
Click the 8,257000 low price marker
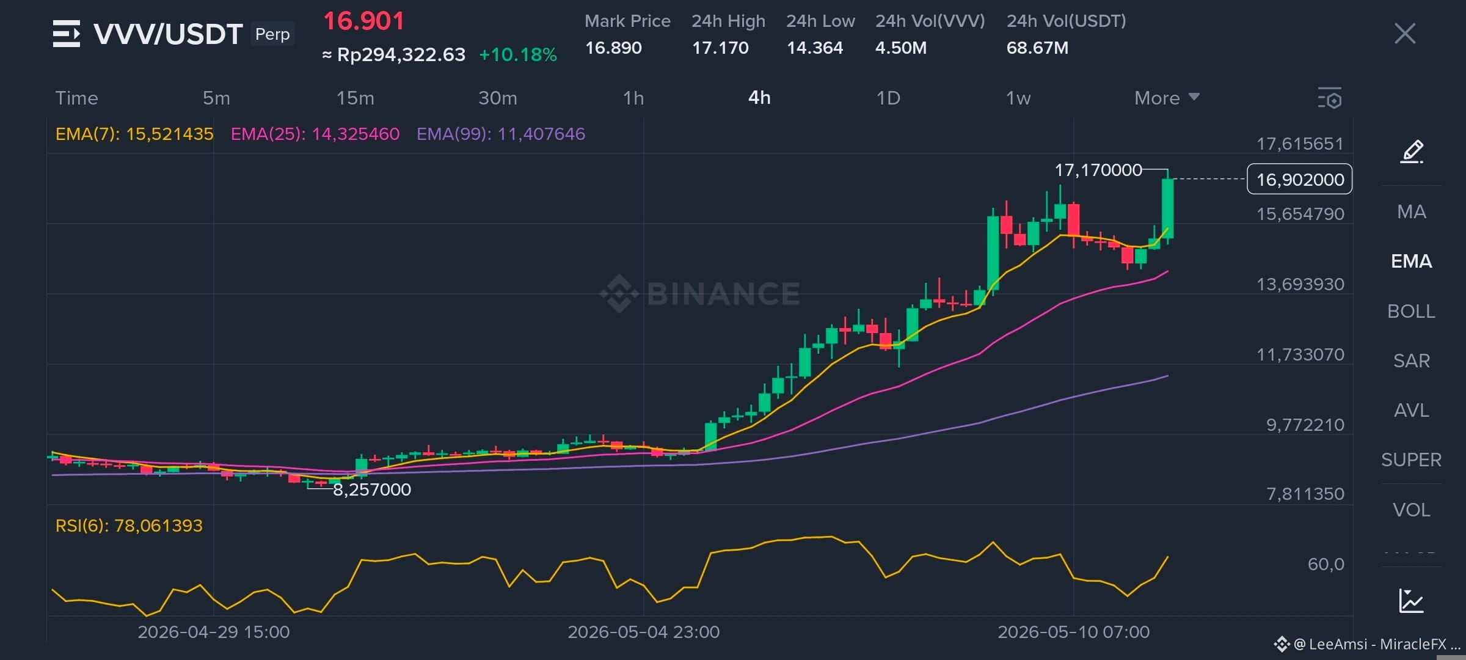pyautogui.click(x=371, y=490)
